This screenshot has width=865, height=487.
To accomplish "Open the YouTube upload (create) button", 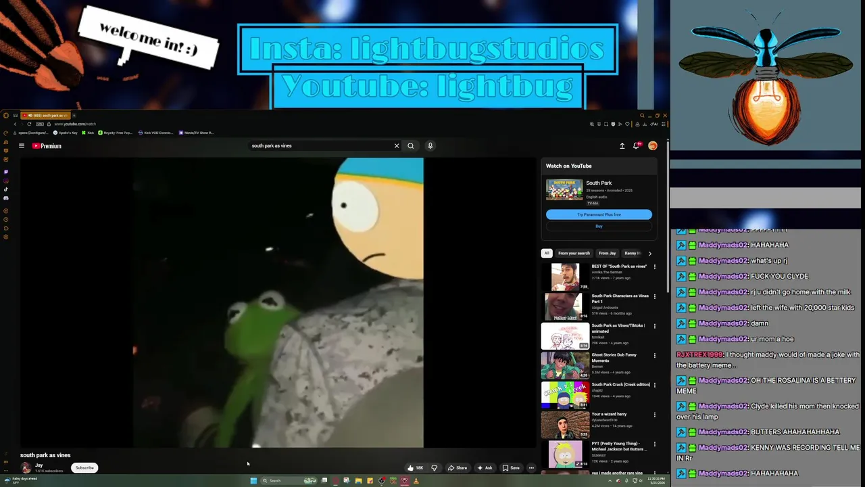I will [x=622, y=146].
